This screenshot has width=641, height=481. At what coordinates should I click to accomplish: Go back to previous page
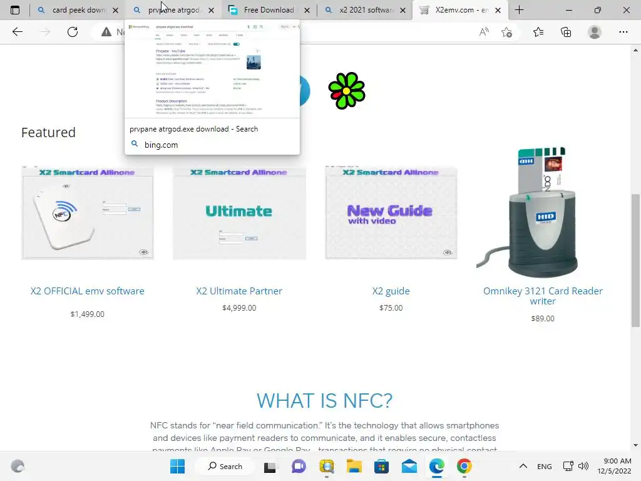pos(17,32)
